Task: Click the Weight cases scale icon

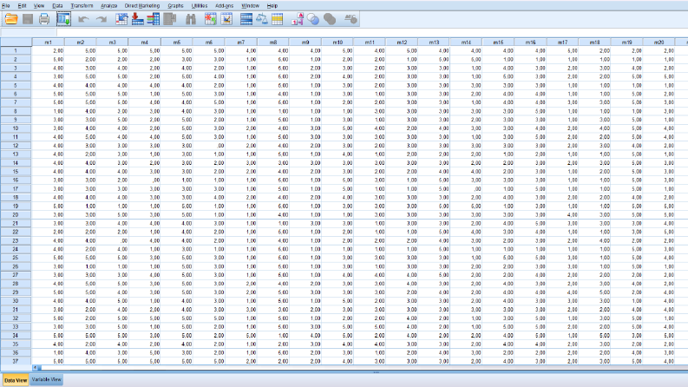Action: coord(262,19)
